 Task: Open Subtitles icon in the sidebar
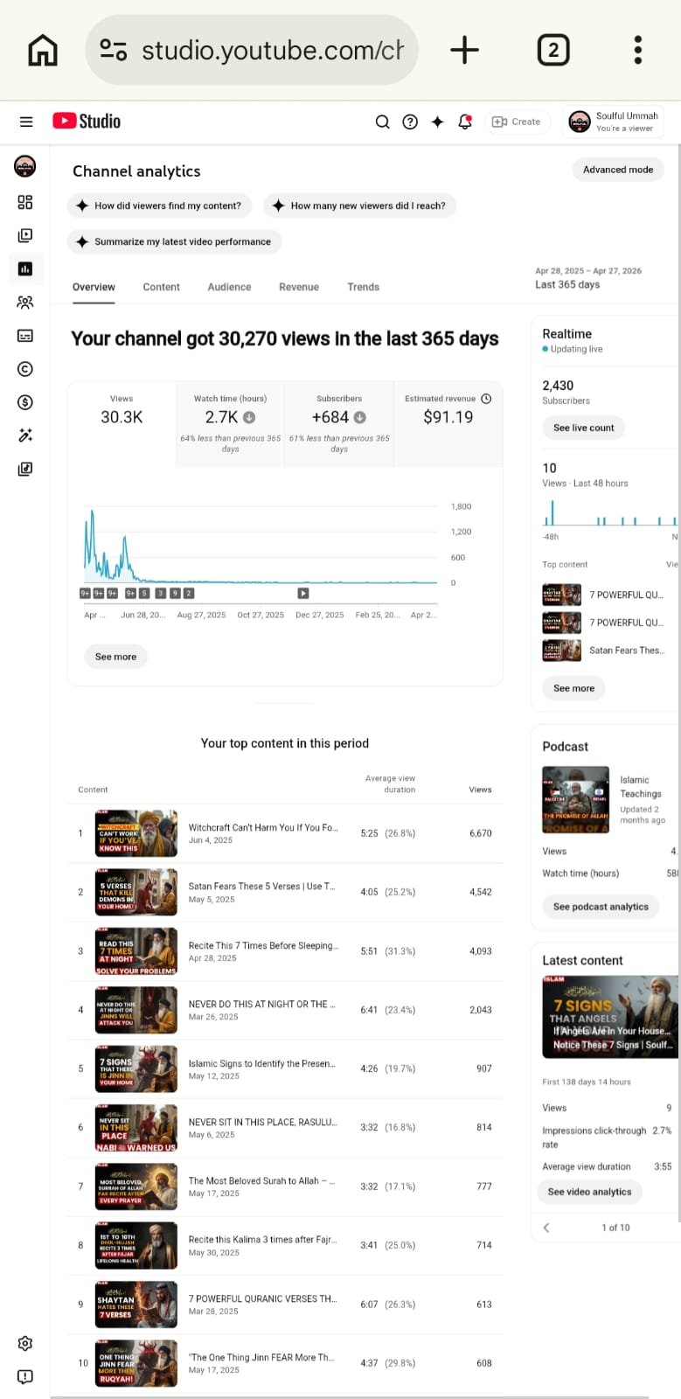(x=25, y=336)
